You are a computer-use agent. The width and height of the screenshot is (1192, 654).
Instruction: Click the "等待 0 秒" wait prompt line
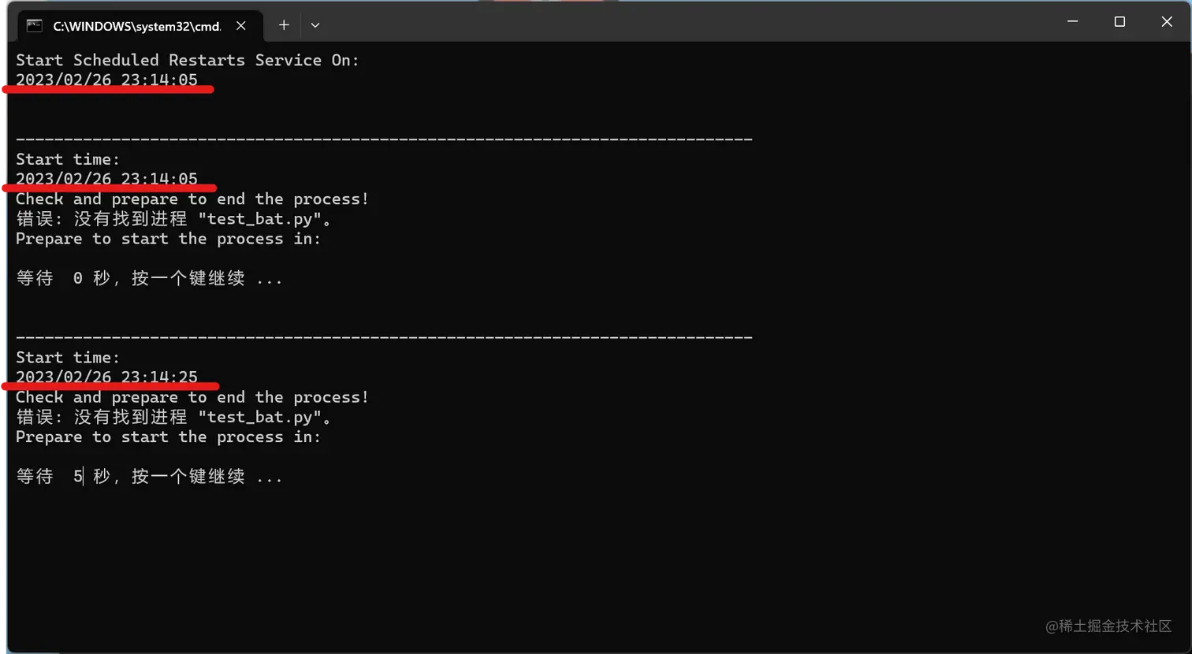[x=148, y=278]
